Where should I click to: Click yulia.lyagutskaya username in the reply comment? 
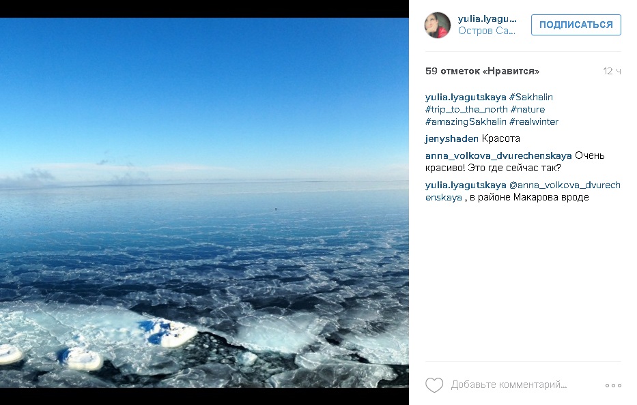(466, 185)
